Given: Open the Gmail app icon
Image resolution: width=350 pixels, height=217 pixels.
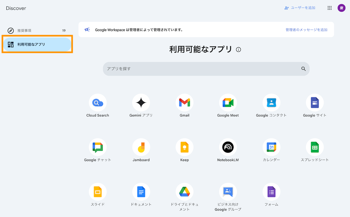Looking at the screenshot, I should click(185, 103).
